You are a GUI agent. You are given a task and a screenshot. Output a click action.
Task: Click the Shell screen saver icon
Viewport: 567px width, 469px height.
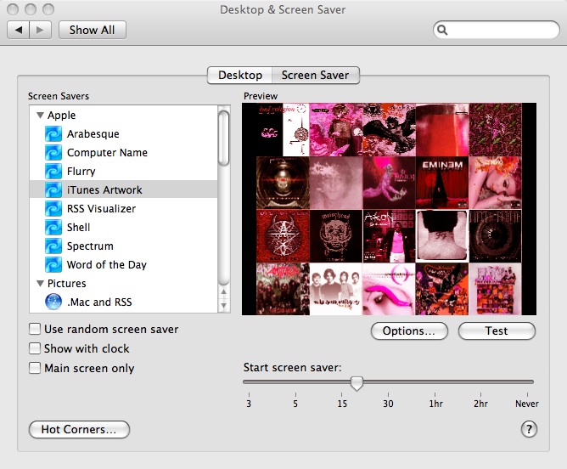[53, 227]
